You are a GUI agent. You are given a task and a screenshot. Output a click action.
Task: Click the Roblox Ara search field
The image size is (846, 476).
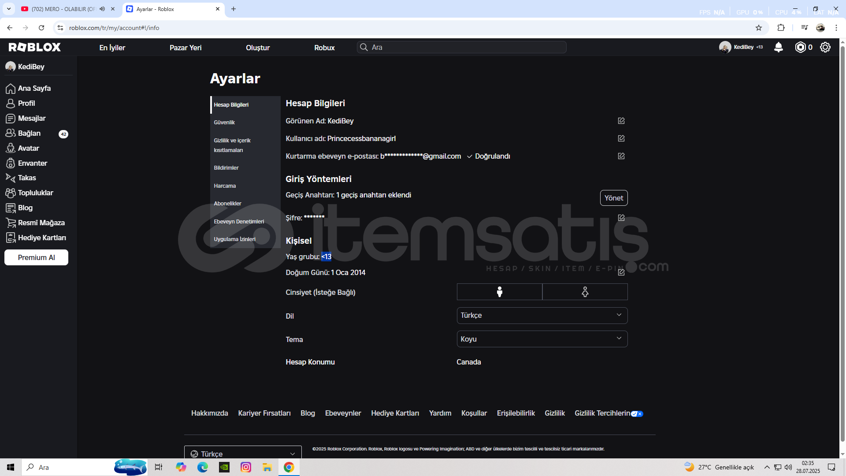click(x=461, y=47)
